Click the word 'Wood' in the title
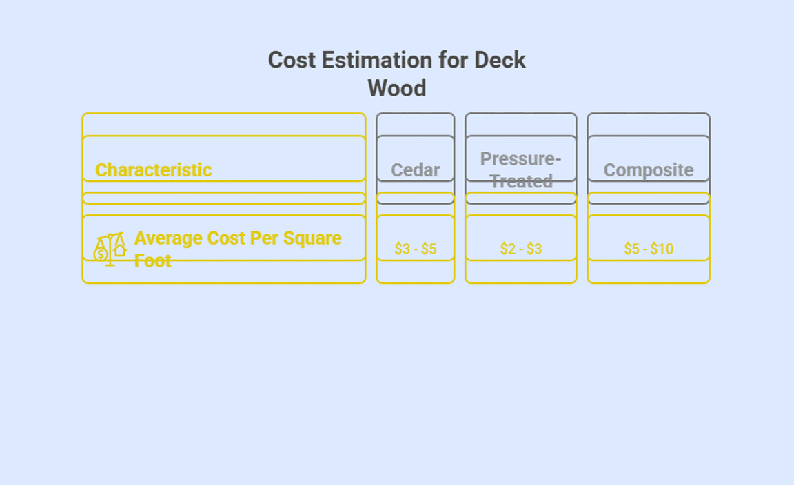 click(x=396, y=88)
